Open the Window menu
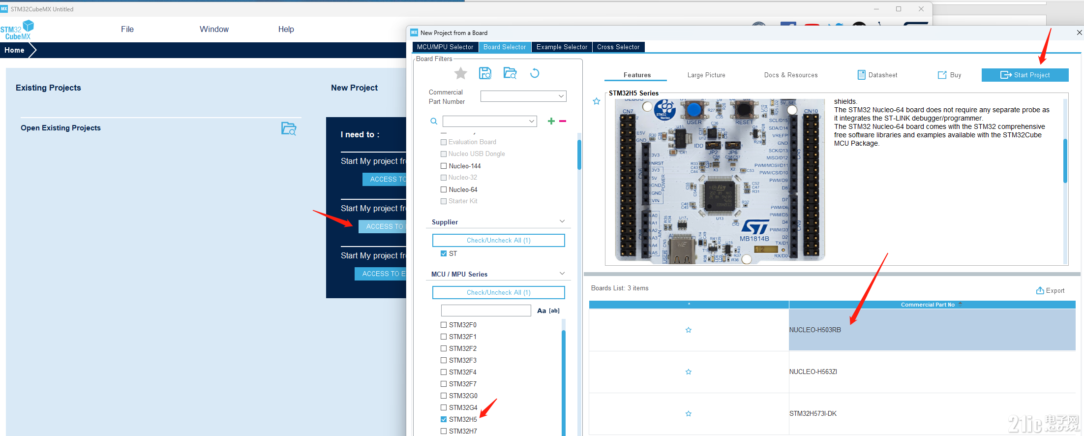 click(214, 30)
